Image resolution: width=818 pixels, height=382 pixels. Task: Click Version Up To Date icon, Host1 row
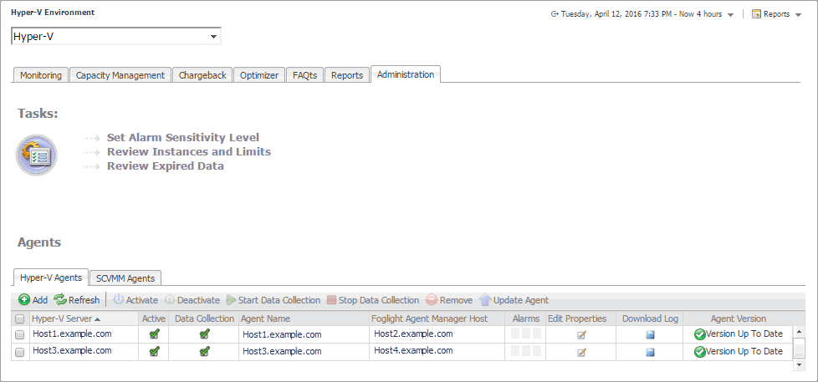point(699,334)
